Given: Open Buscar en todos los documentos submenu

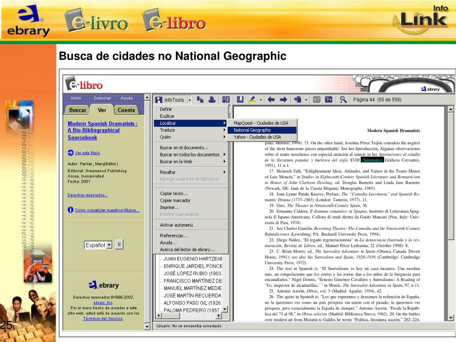Looking at the screenshot, I should pyautogui.click(x=191, y=155).
